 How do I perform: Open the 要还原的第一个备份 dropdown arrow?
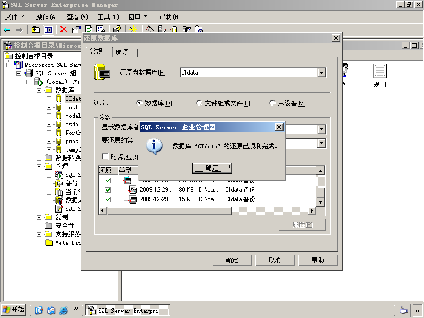(x=322, y=143)
